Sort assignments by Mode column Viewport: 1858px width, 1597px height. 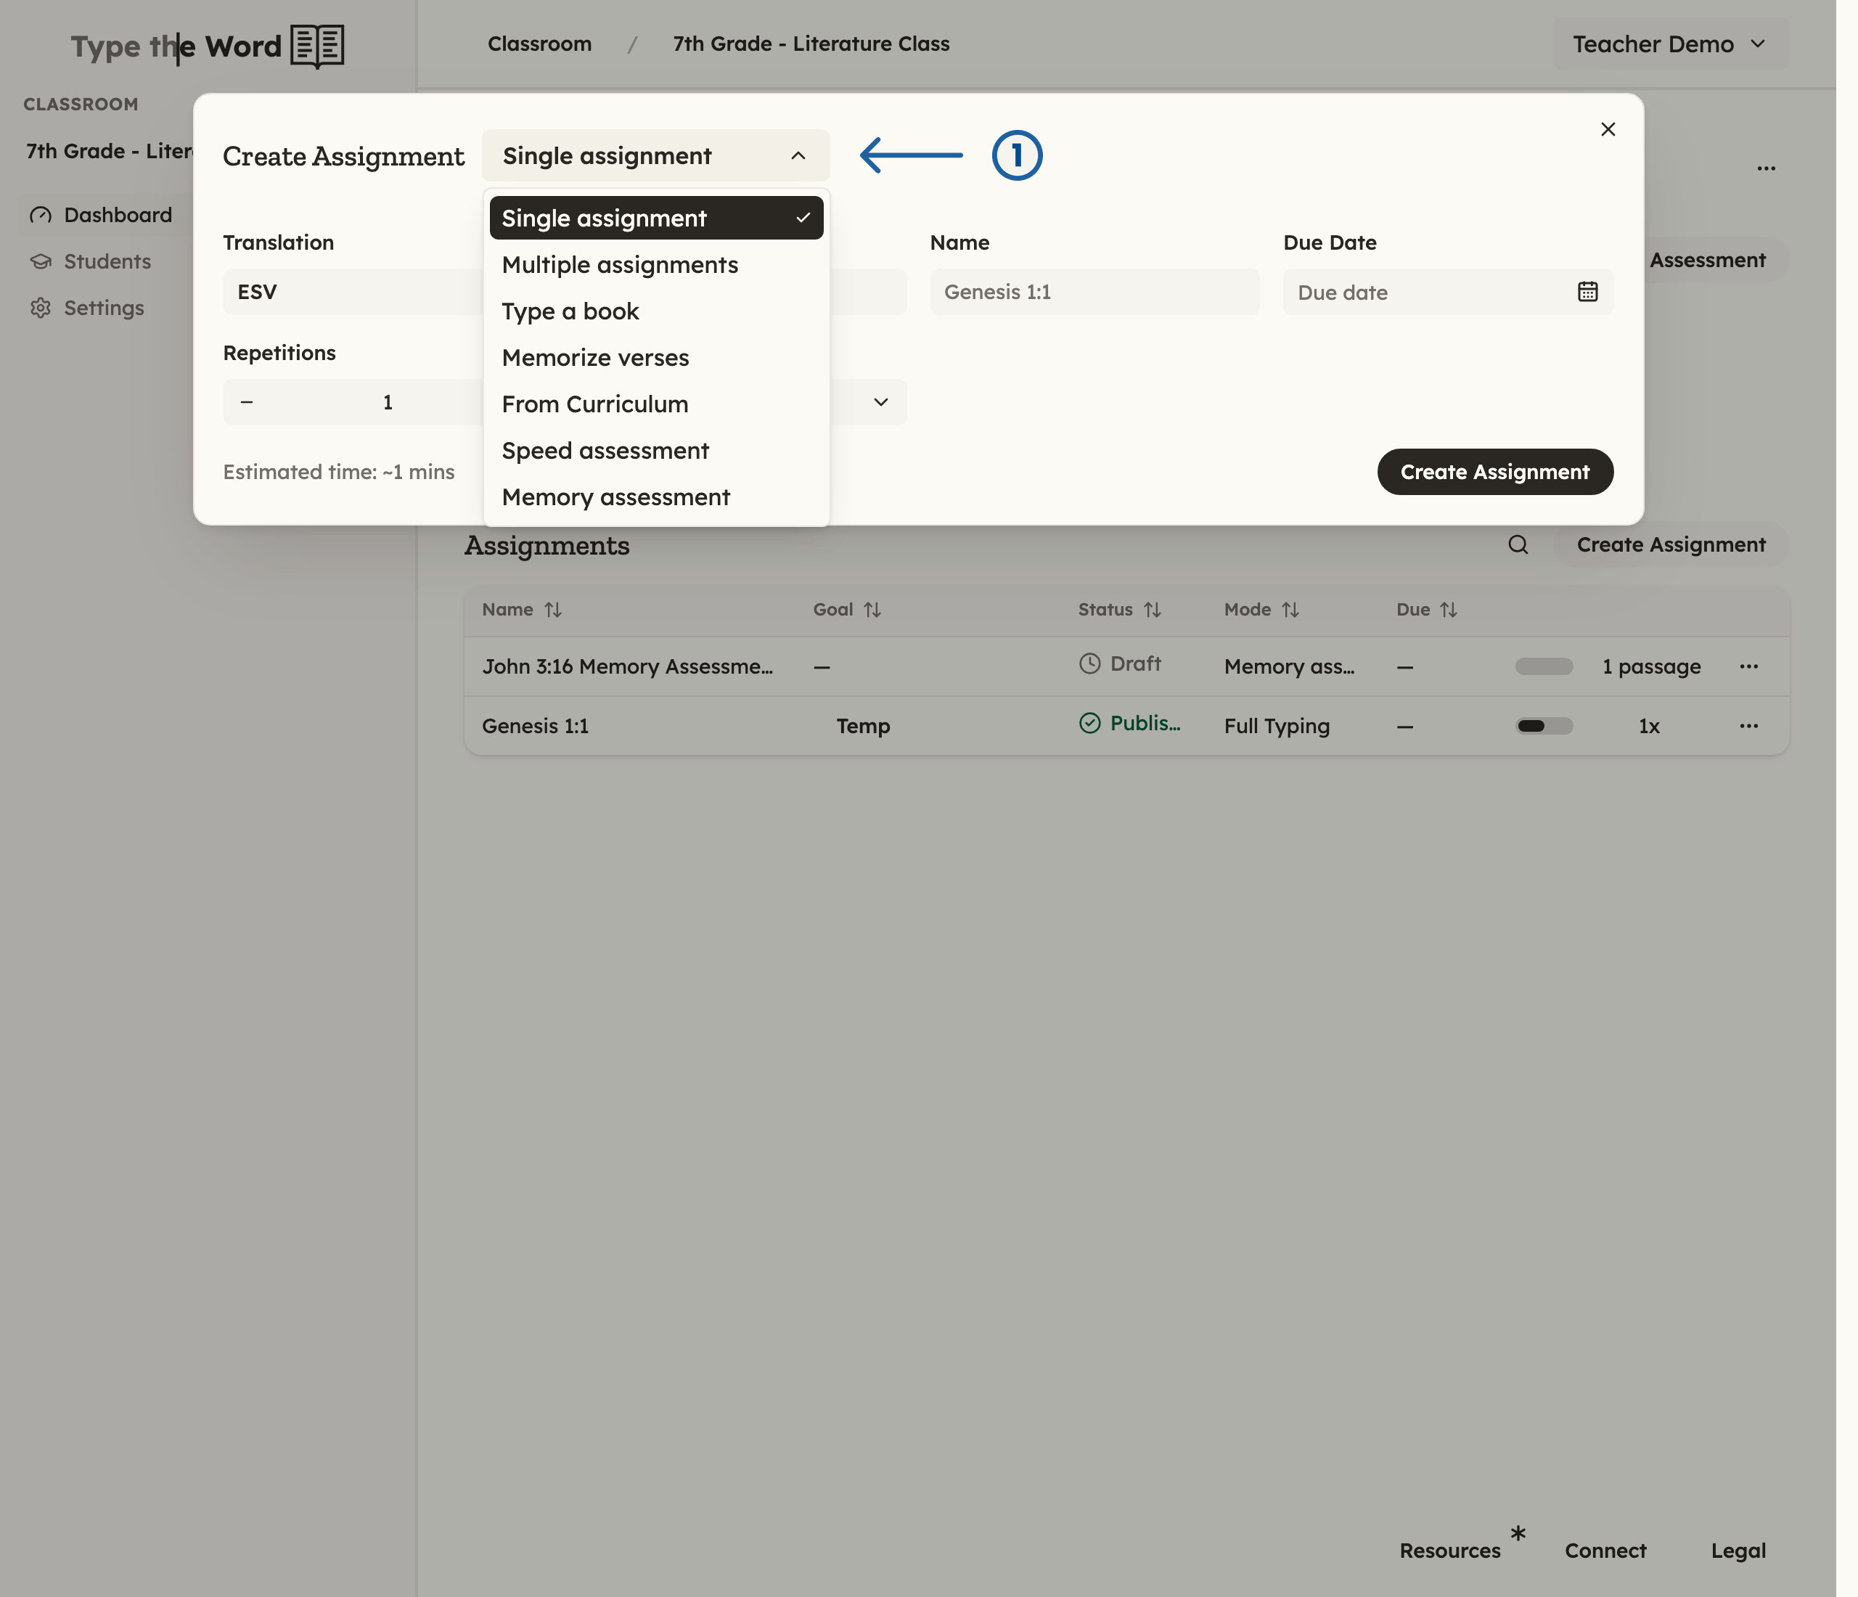point(1261,610)
